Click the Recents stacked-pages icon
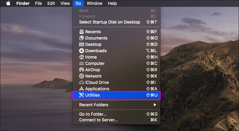The image size is (239, 131). (82, 32)
